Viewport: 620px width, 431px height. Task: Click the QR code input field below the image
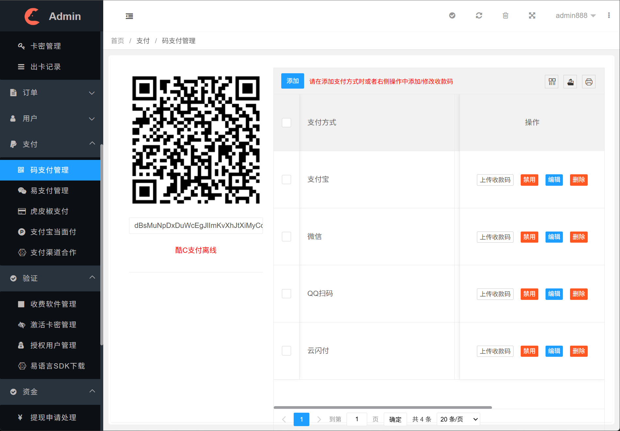pyautogui.click(x=196, y=226)
